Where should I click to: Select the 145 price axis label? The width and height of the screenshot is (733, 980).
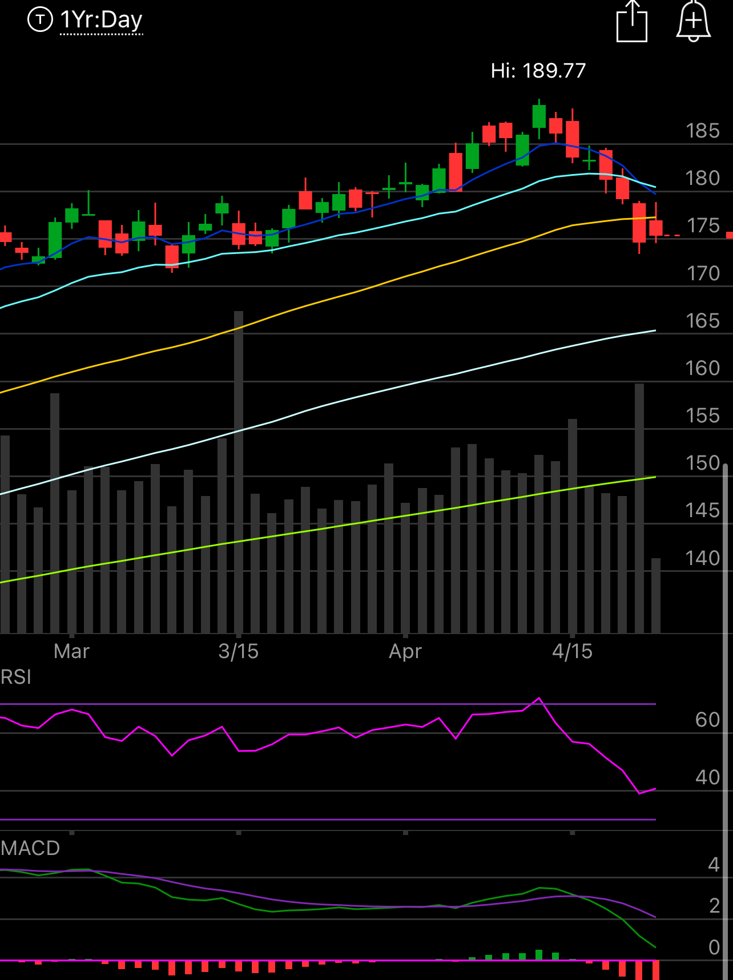pyautogui.click(x=703, y=510)
